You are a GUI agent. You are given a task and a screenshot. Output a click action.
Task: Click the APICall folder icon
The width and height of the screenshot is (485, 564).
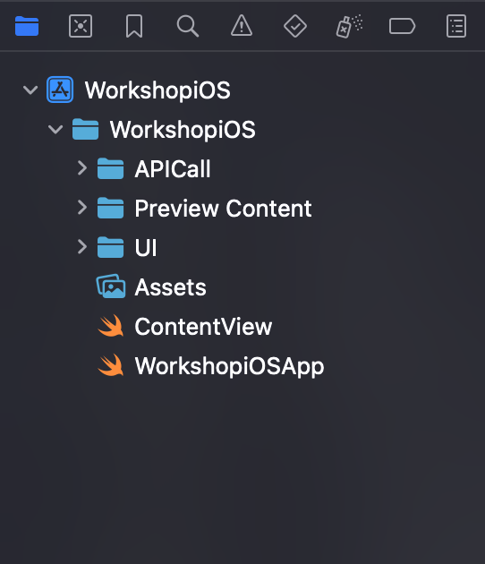point(110,168)
